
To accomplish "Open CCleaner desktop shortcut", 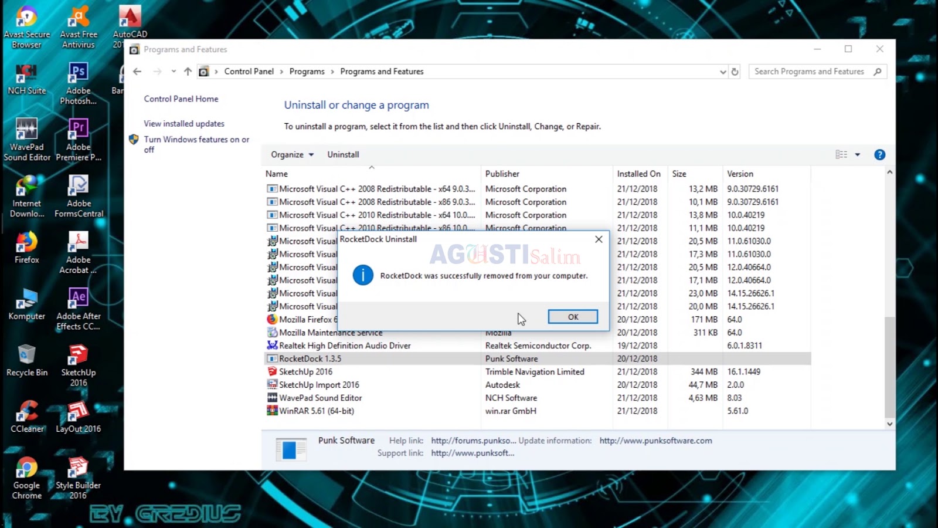I will [x=27, y=417].
